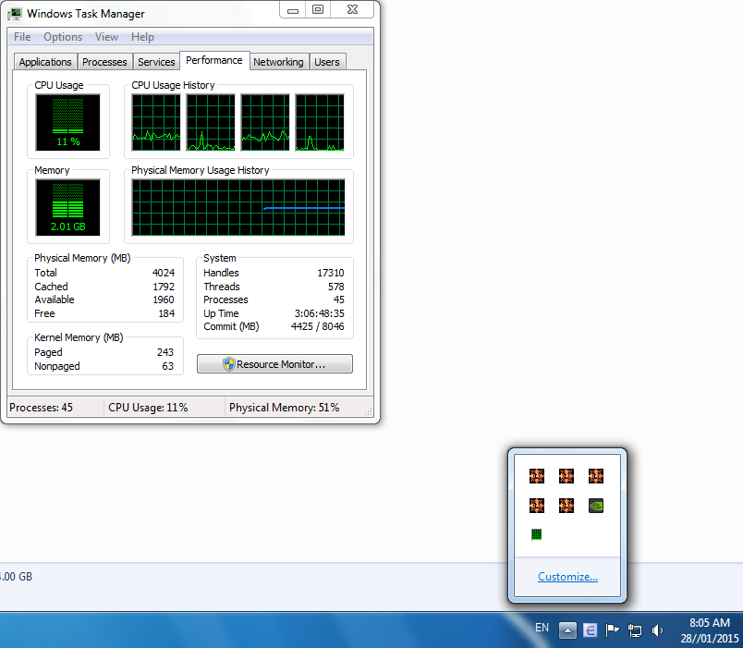
Task: Switch to the Applications tab
Action: click(45, 62)
